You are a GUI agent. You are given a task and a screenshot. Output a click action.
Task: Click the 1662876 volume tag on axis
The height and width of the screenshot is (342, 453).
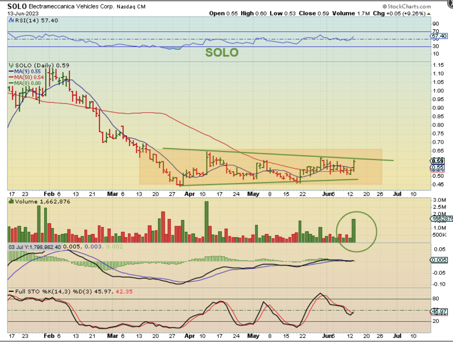pyautogui.click(x=442, y=219)
